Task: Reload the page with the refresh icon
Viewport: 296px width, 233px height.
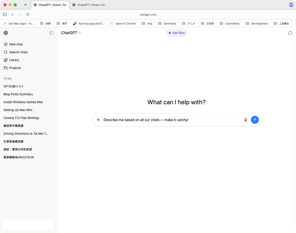Action: point(28,14)
